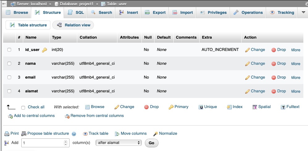Expand More actions for nama
This screenshot has height=151, width=308.
296,64
